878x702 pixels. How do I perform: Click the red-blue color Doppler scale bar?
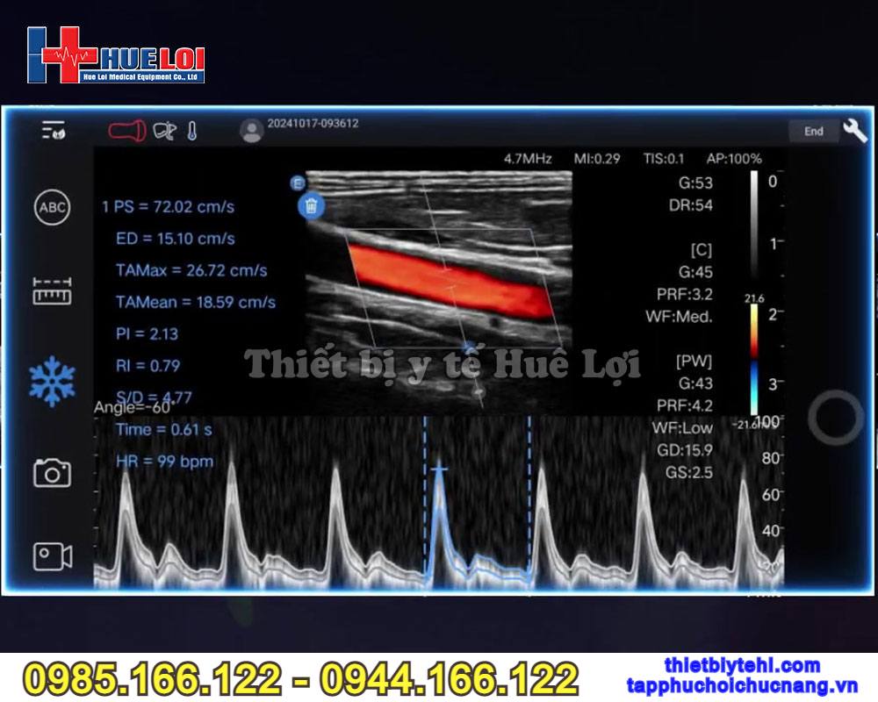pos(753,360)
